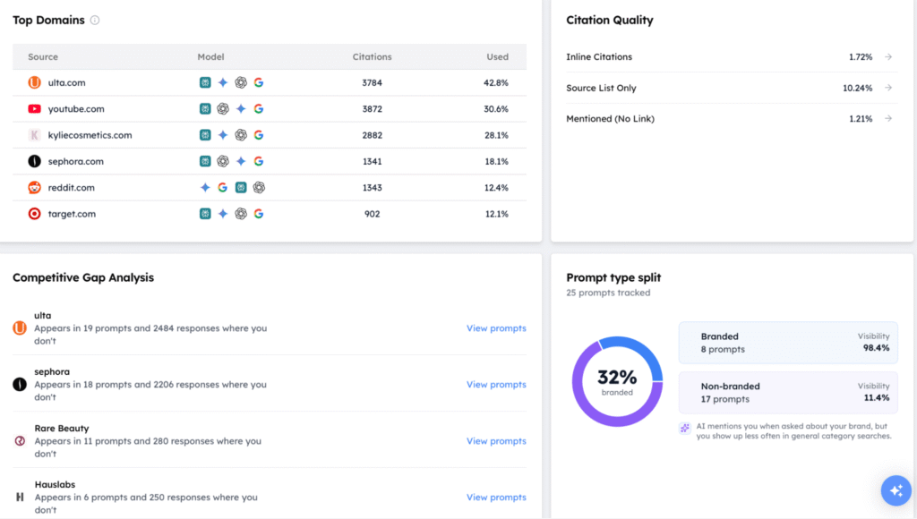Click the ulta.com source name

coord(66,82)
